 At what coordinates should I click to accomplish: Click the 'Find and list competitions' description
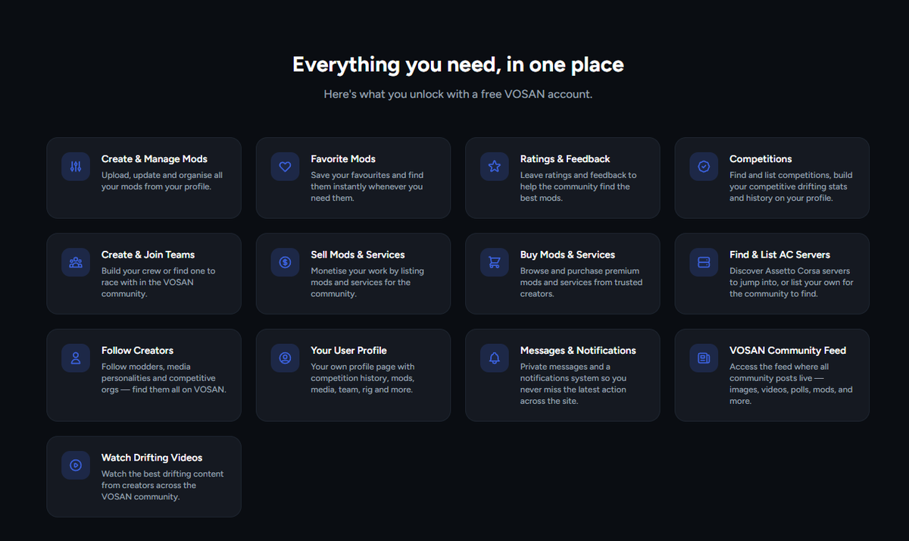pyautogui.click(x=791, y=186)
